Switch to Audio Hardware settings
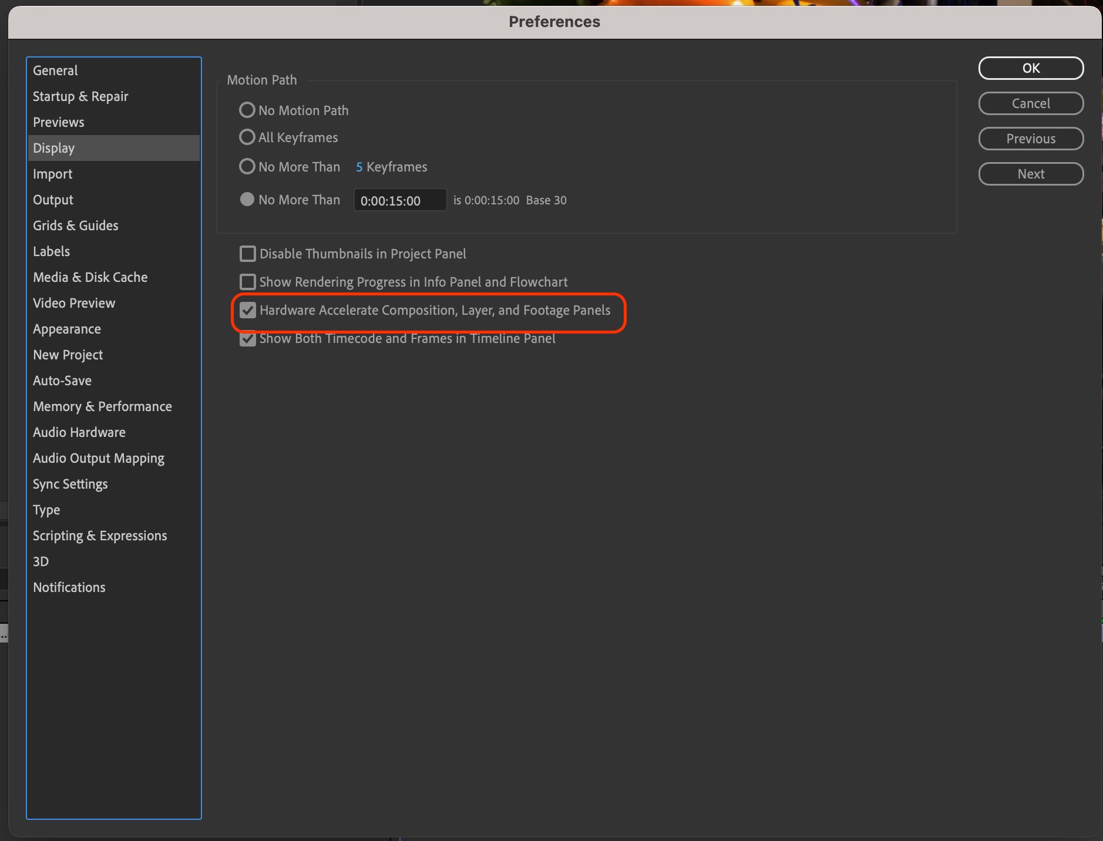Viewport: 1103px width, 841px height. [x=79, y=432]
